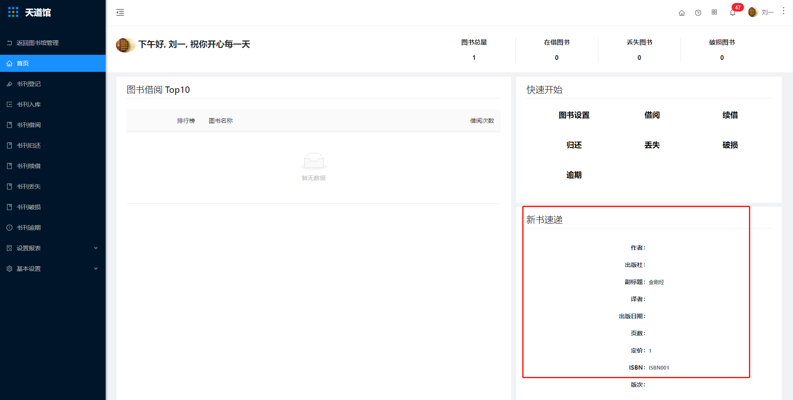The image size is (793, 400).
Task: Click the 图书借阅 Top10 heading
Action: (x=158, y=90)
